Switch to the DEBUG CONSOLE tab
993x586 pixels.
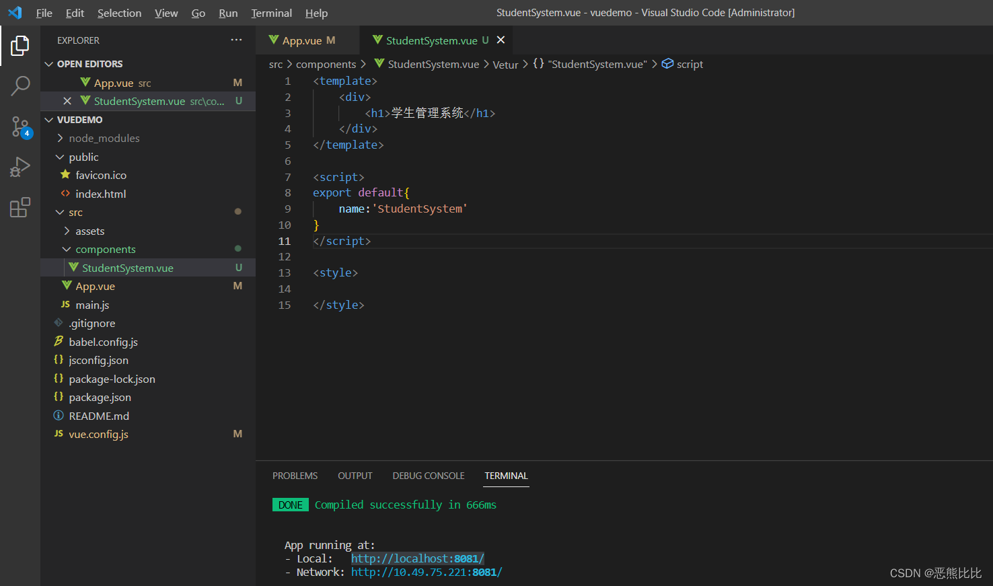coord(429,476)
